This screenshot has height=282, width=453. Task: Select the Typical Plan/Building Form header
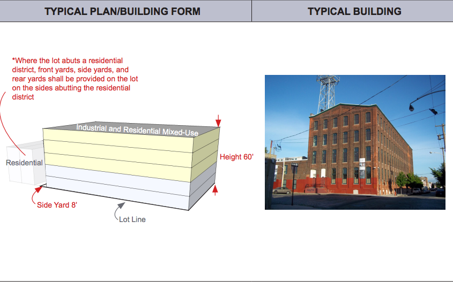pos(122,11)
